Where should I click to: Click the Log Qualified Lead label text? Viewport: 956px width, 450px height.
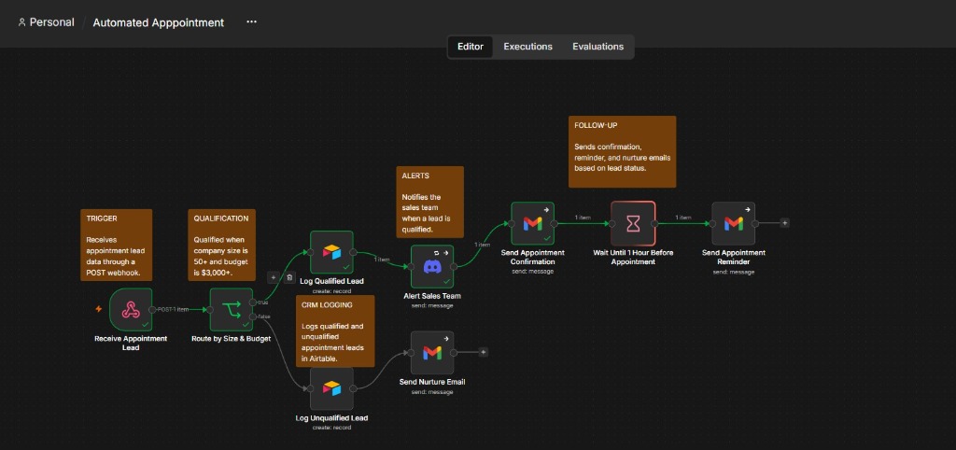tap(331, 281)
